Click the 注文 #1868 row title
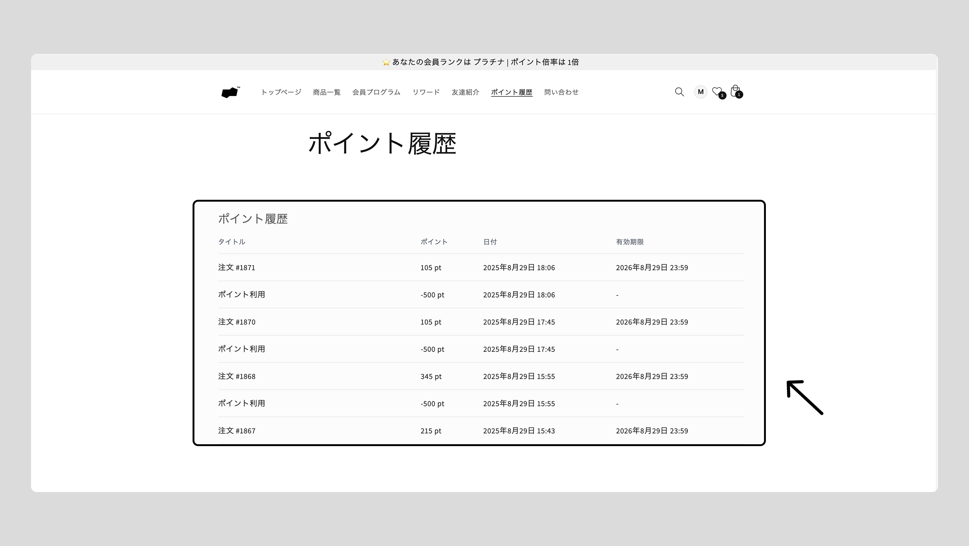 (x=237, y=377)
